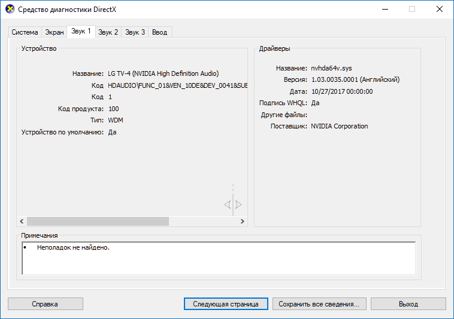Click the left arrow of horizontal scrollbar
The height and width of the screenshot is (319, 454).
(22, 222)
